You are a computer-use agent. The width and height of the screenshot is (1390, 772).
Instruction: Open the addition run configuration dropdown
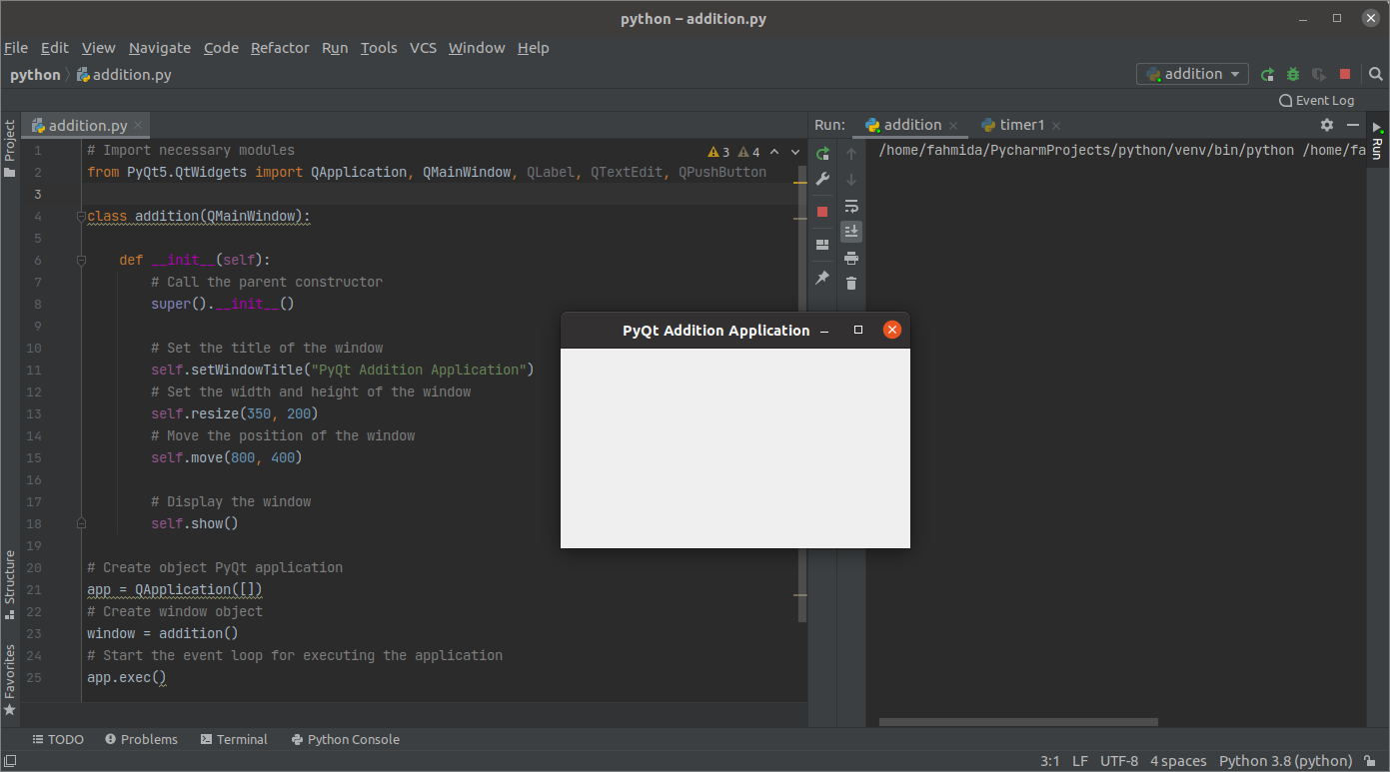1193,75
